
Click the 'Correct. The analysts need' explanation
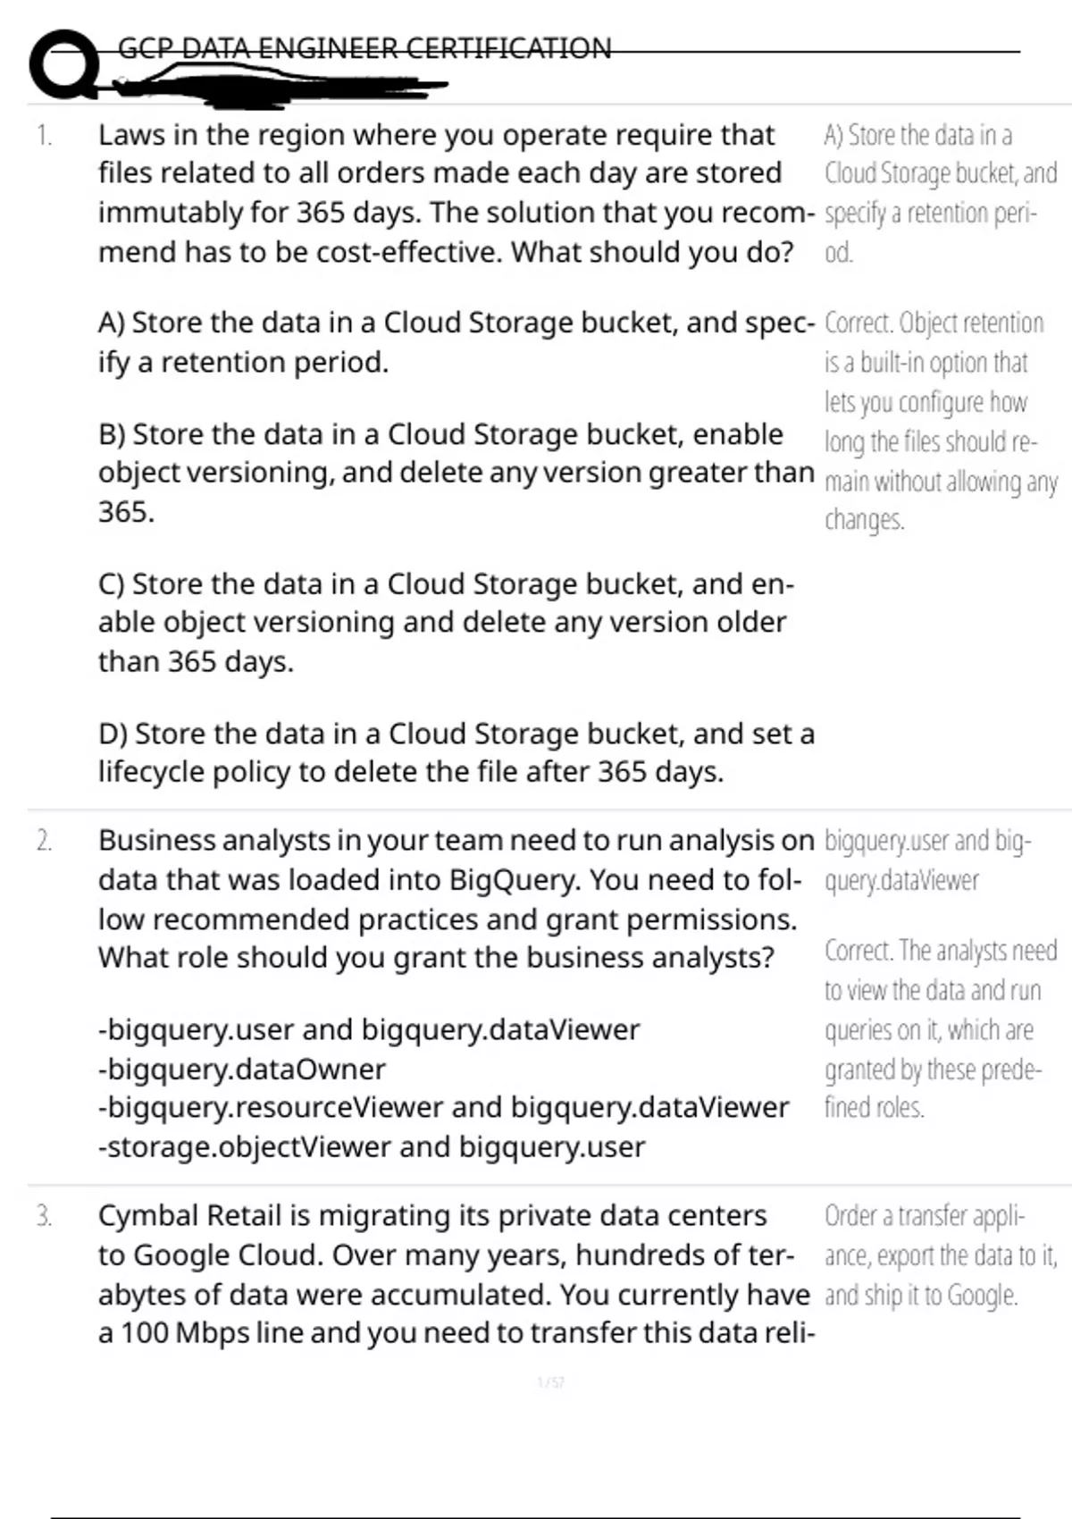point(940,1029)
